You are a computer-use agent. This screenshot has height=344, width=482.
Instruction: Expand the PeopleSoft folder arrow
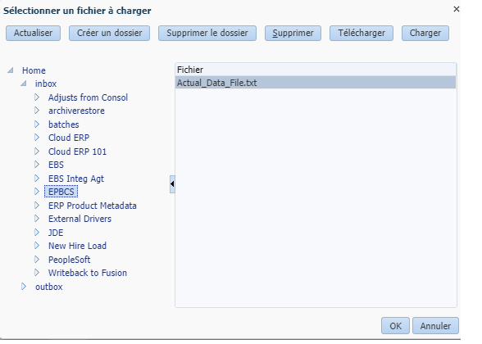tap(37, 259)
